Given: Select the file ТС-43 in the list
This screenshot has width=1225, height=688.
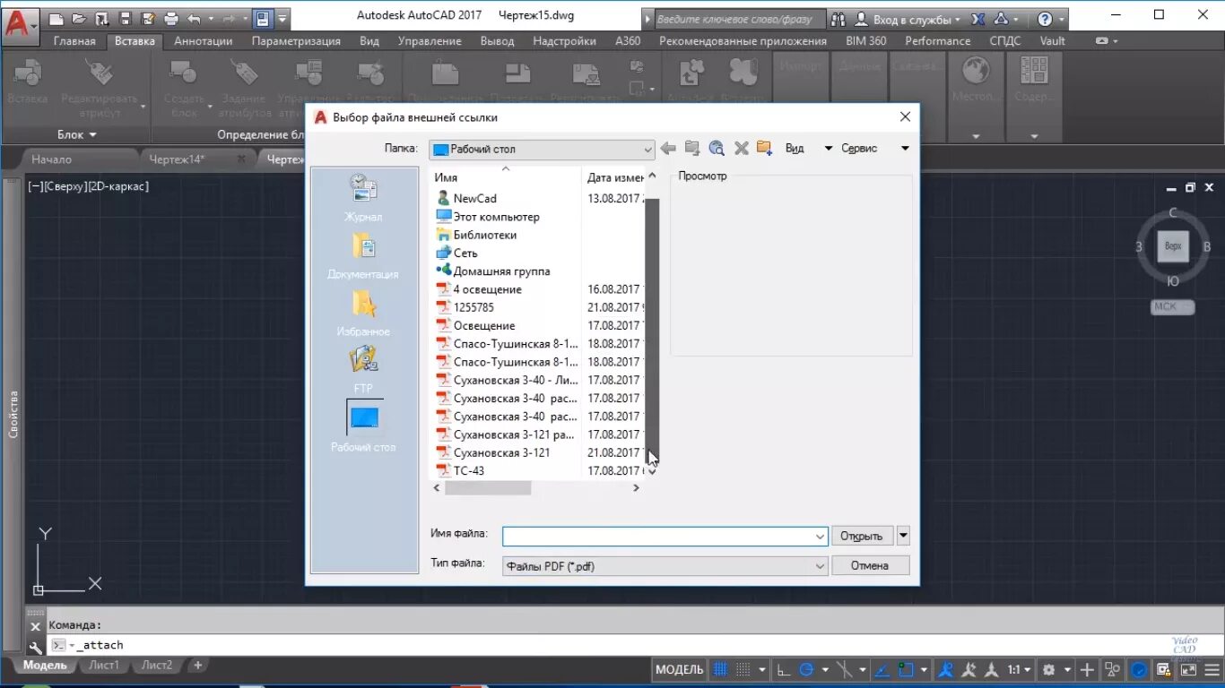Looking at the screenshot, I should [469, 470].
